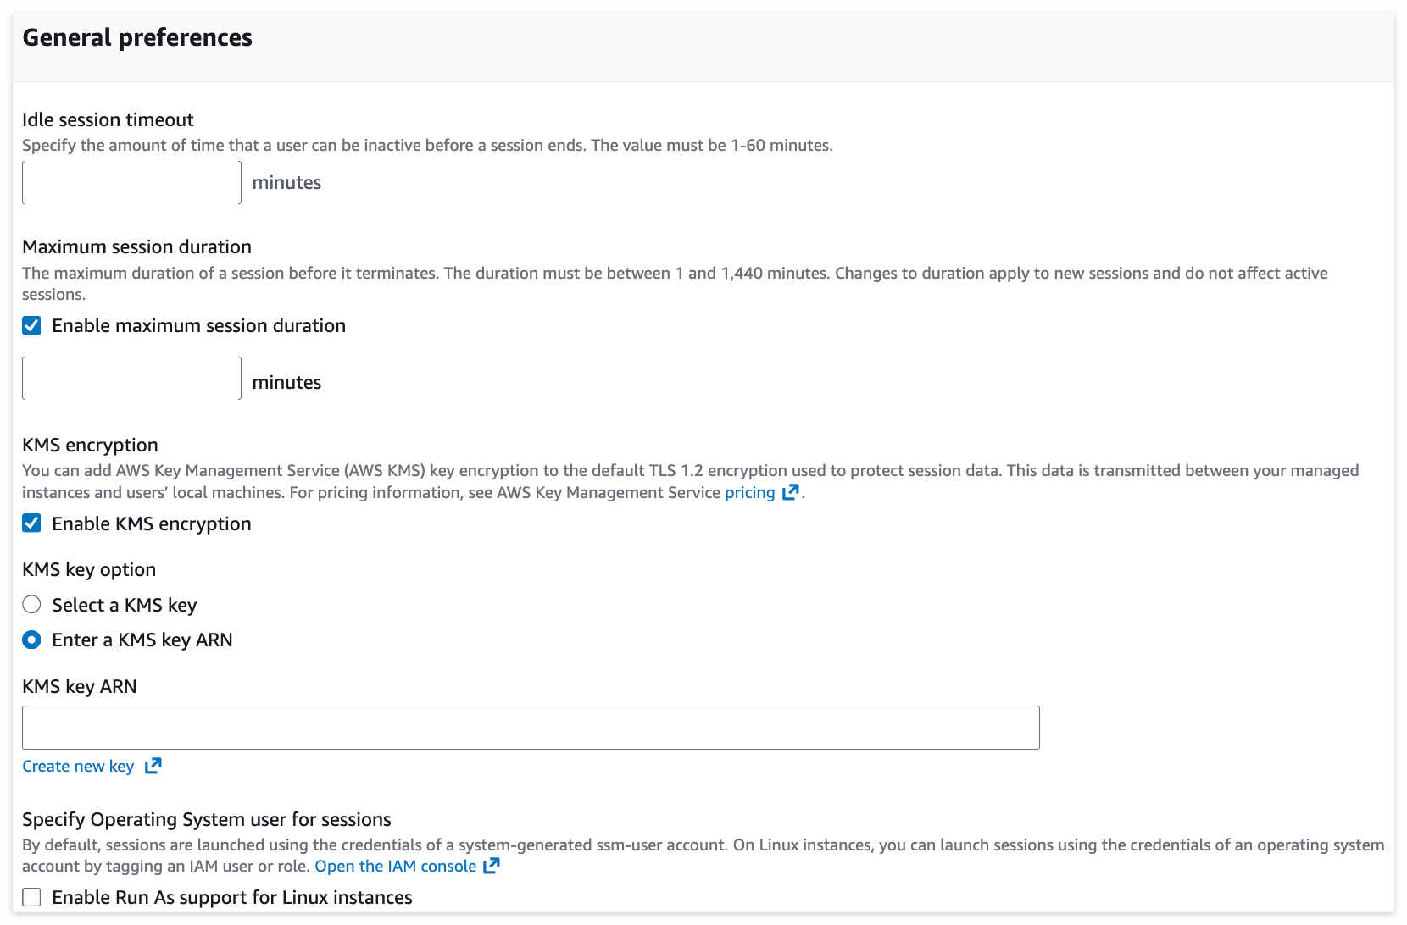The height and width of the screenshot is (925, 1407).
Task: Toggle the Enable maximum session duration checkbox
Action: coord(31,325)
